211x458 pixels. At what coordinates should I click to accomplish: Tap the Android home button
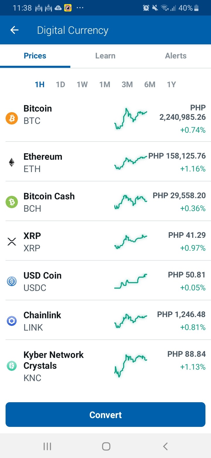[x=106, y=447]
